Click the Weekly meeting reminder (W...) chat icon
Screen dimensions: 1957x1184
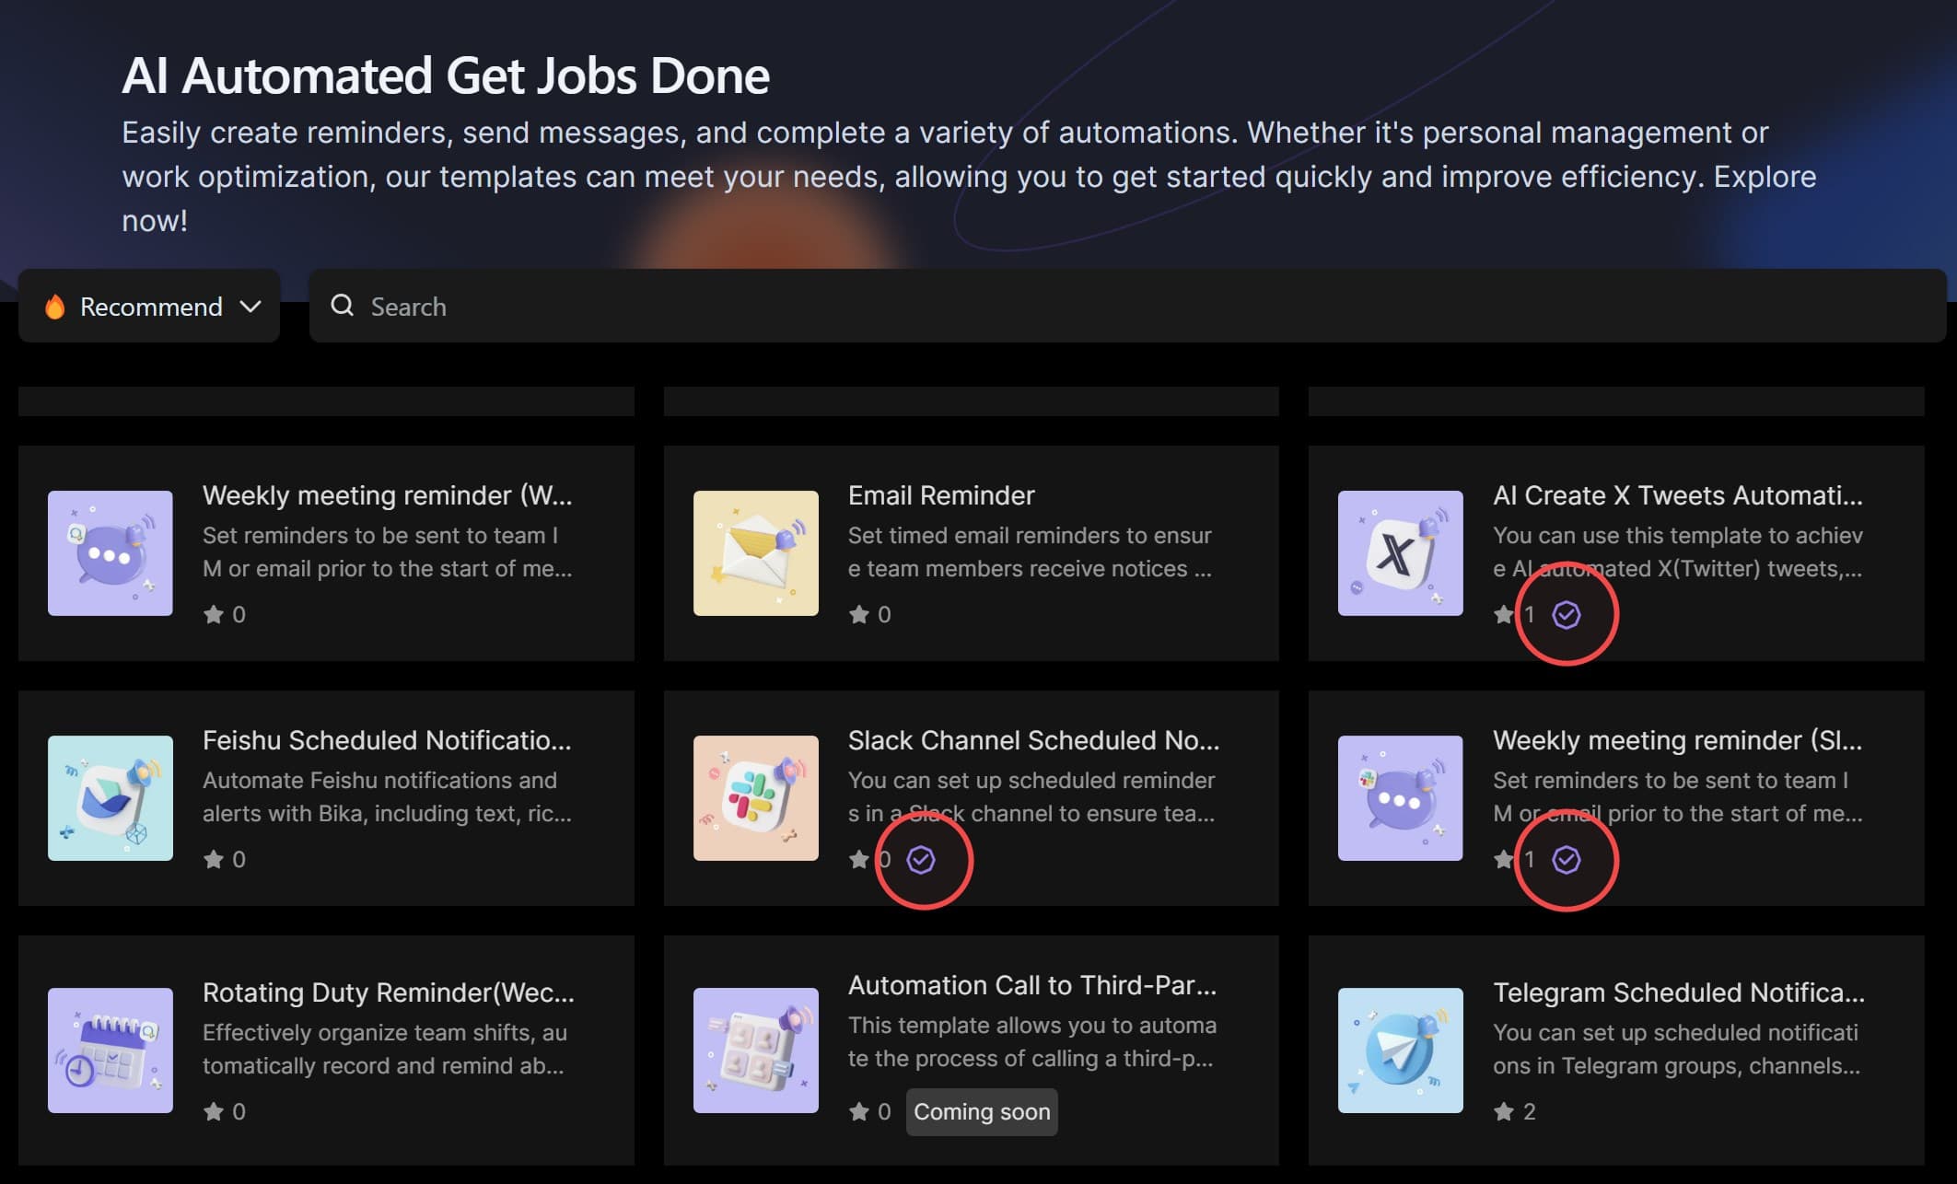tap(110, 552)
